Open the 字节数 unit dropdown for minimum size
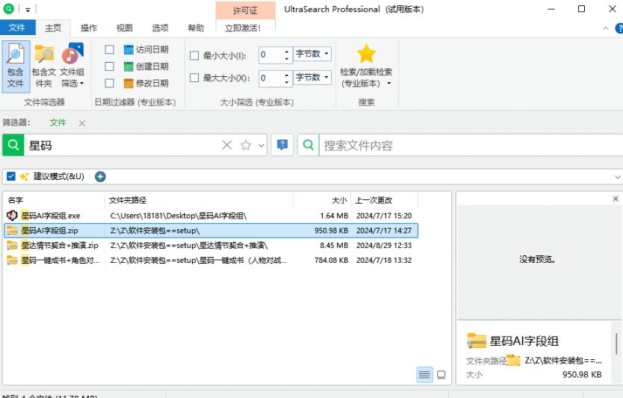 312,55
